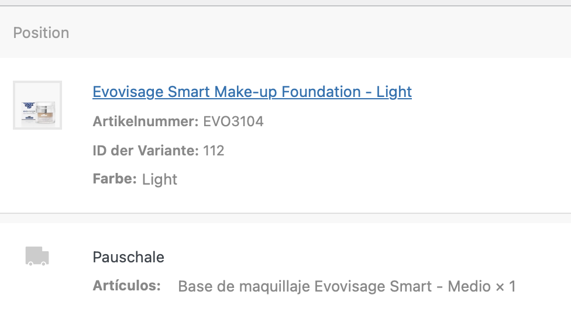Click the article number value EVO3104
The image size is (571, 319).
point(233,122)
